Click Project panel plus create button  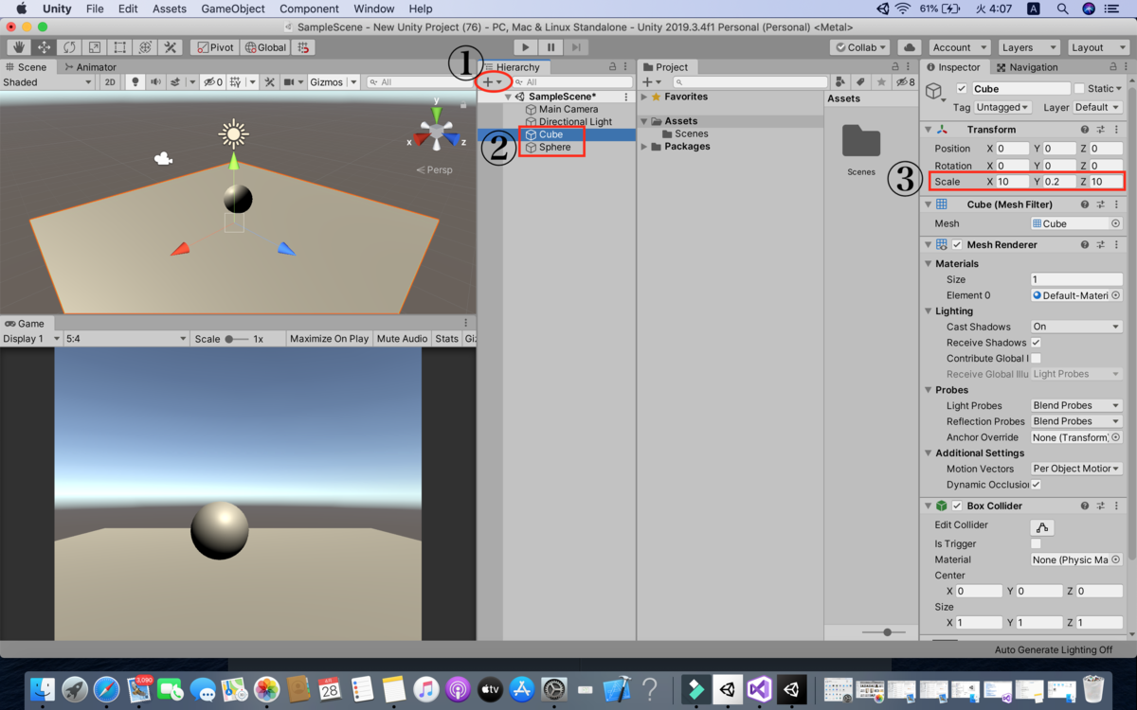tap(652, 82)
